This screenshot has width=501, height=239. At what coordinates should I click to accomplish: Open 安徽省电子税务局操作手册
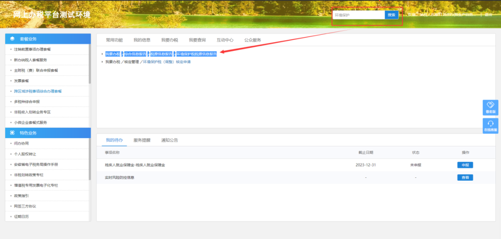pyautogui.click(x=36, y=164)
